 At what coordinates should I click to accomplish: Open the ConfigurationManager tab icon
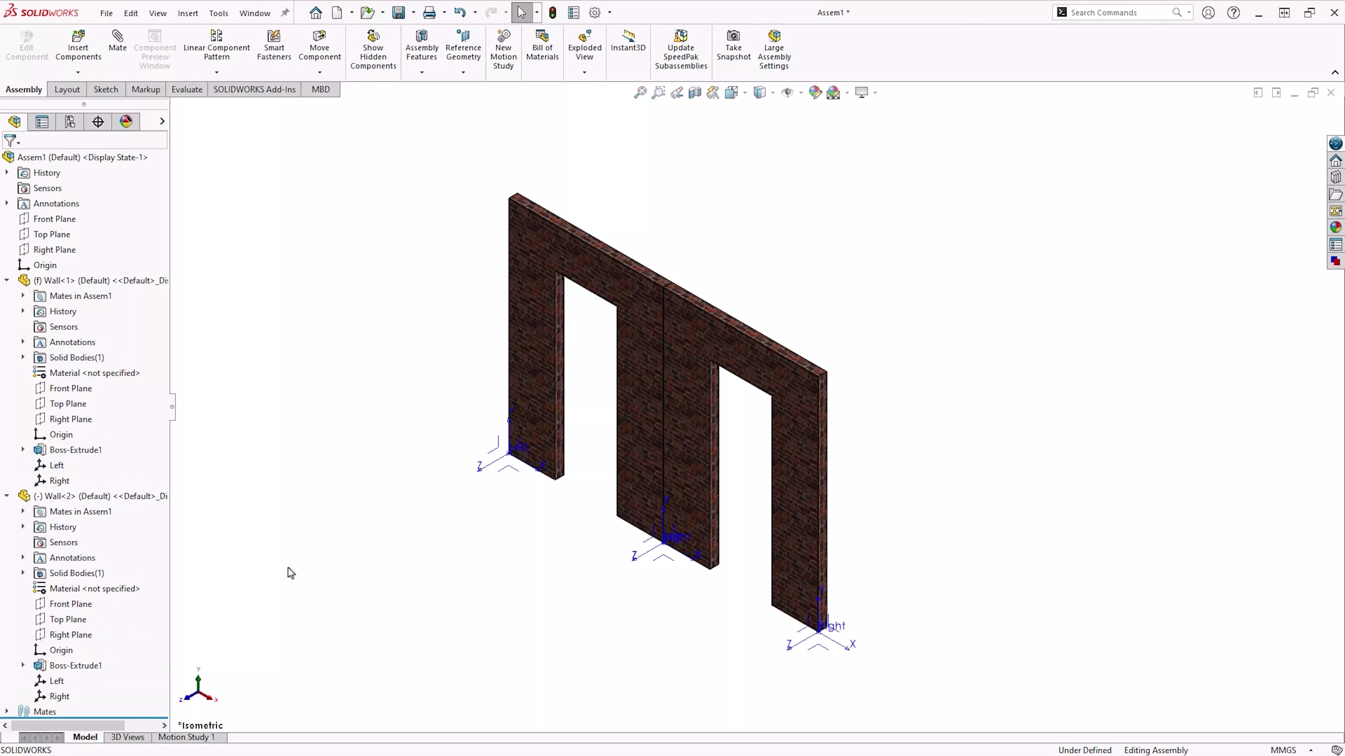[x=70, y=121]
